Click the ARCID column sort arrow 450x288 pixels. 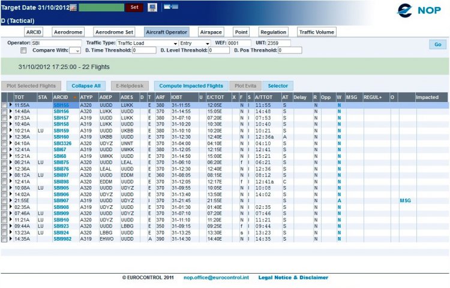pyautogui.click(x=75, y=98)
